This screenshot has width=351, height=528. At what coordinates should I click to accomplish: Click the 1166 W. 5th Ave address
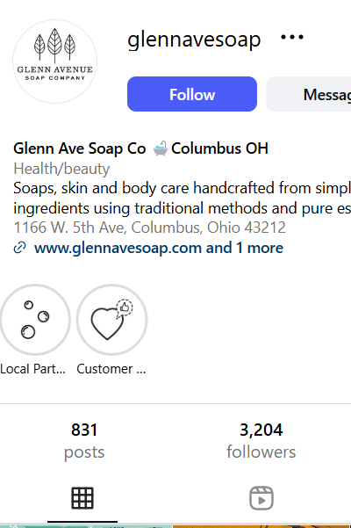(x=149, y=228)
